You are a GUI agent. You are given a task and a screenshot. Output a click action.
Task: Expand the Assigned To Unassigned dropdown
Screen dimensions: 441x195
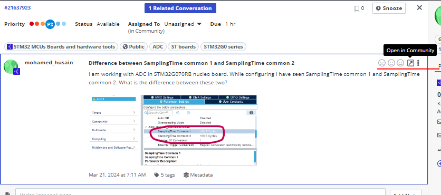point(183,24)
